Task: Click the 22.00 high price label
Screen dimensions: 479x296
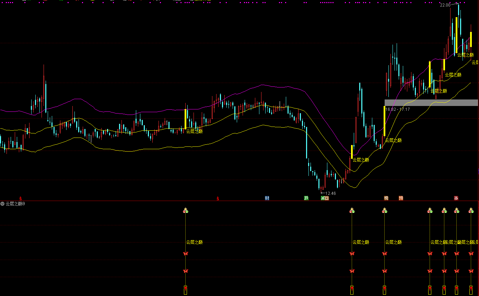Action: click(445, 5)
